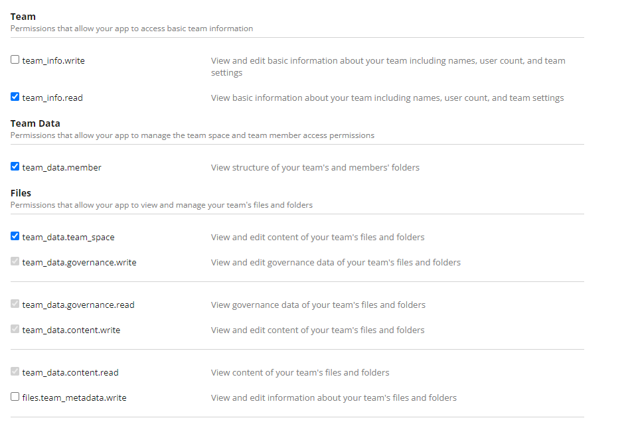Enable the team_info.write permission checkbox
632x426 pixels.
pos(15,59)
